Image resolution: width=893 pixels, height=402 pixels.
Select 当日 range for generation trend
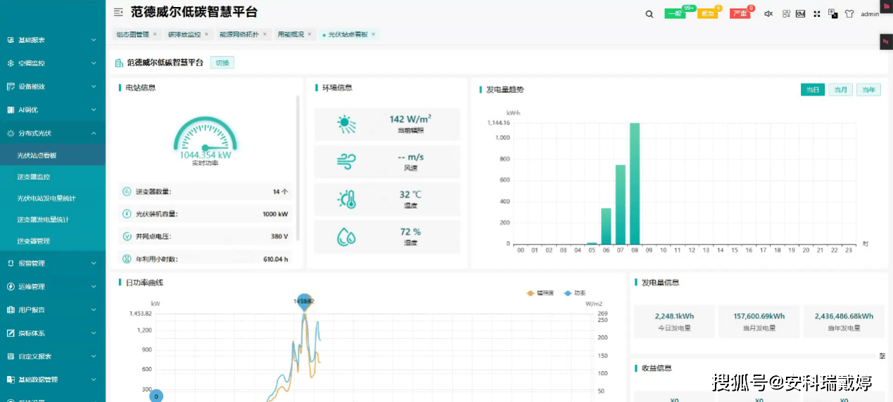pyautogui.click(x=813, y=90)
